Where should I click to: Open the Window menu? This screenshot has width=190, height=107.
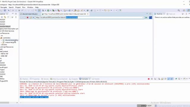click(30, 7)
